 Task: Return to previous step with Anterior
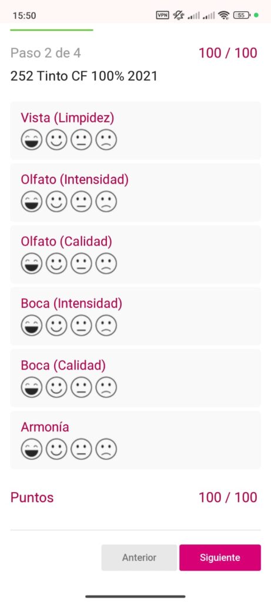(x=139, y=557)
